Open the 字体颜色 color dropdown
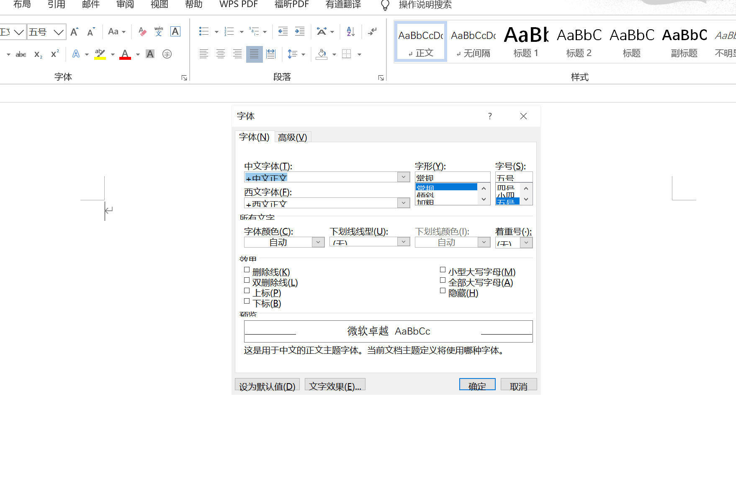 (x=318, y=242)
